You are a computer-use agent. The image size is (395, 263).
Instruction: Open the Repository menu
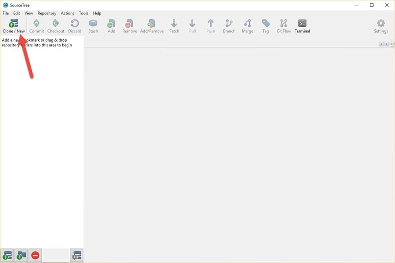point(47,13)
